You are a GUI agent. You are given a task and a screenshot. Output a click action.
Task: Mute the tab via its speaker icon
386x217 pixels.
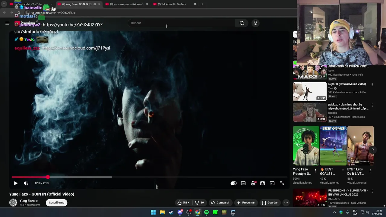pos(94,4)
